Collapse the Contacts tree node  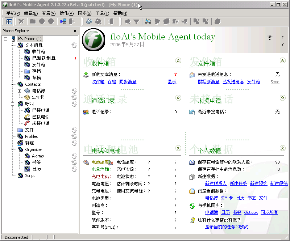point(12,84)
